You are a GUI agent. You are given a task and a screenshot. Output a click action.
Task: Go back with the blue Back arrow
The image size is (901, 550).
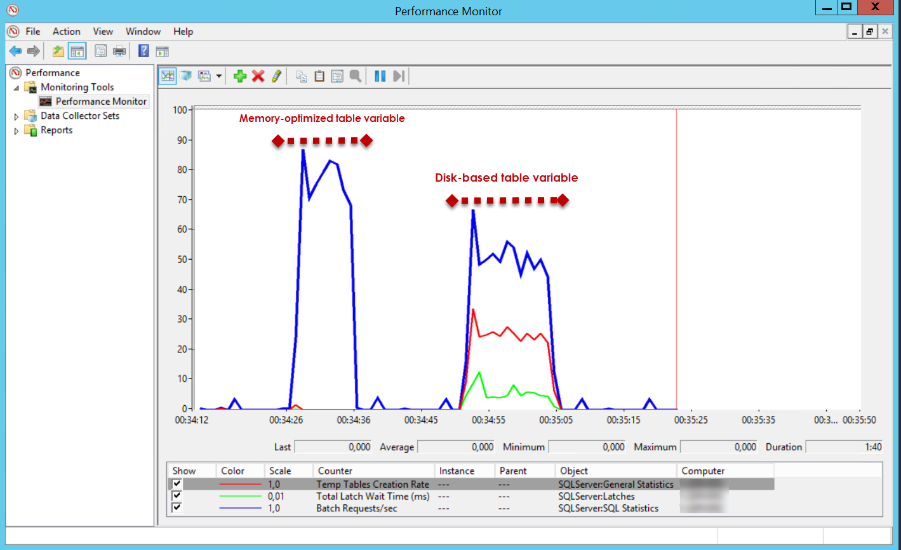tap(15, 51)
